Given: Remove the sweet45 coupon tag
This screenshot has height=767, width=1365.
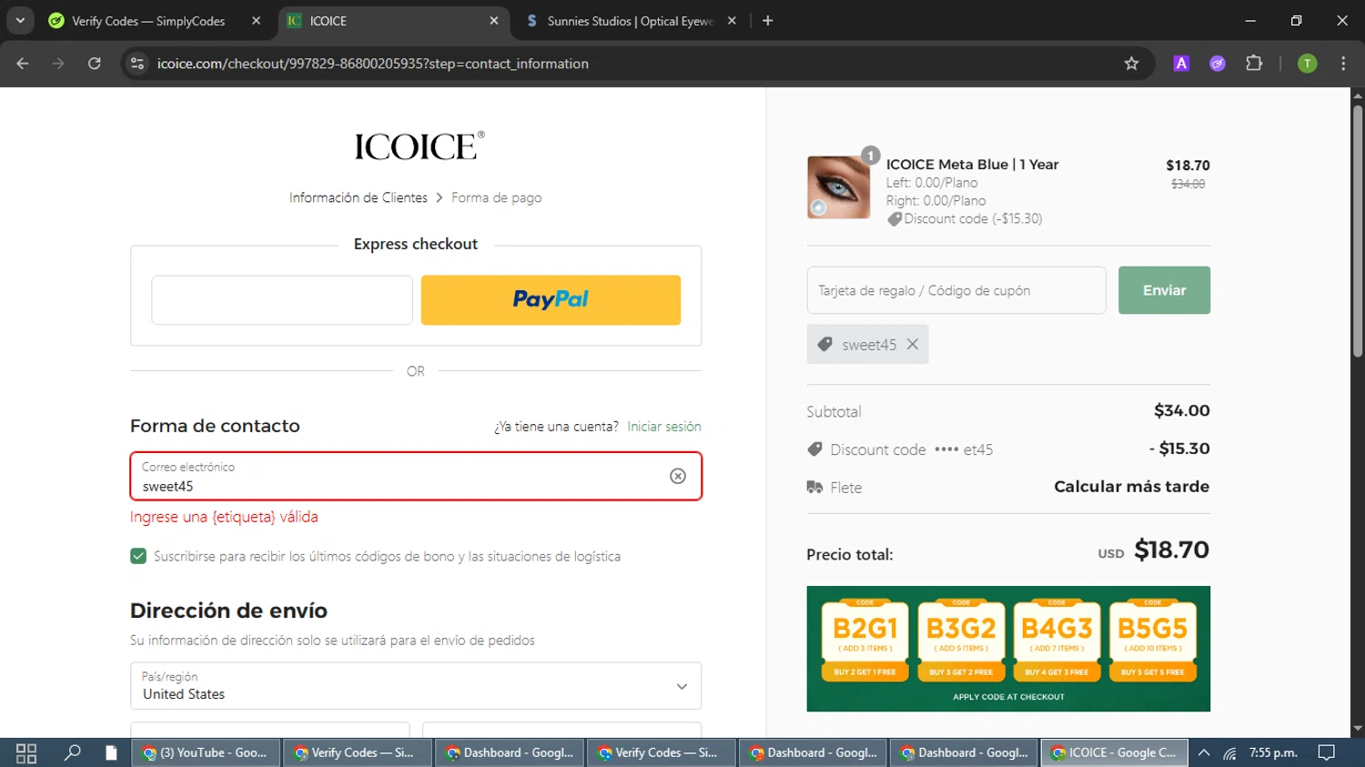Looking at the screenshot, I should click(913, 344).
